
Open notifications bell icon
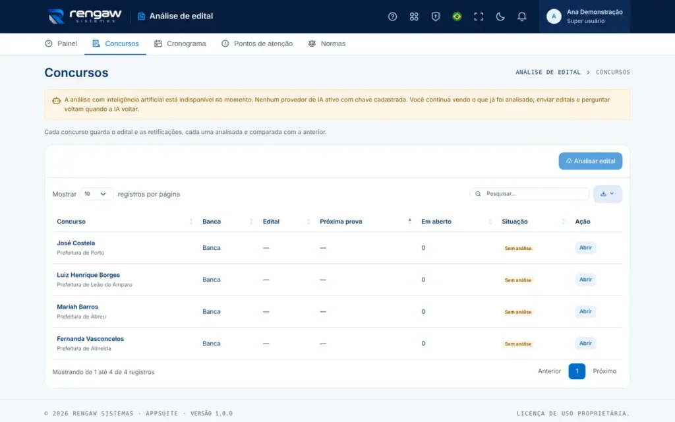point(521,16)
